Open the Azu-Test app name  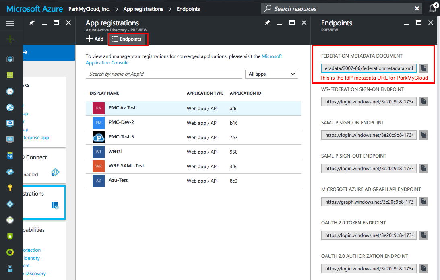click(x=118, y=180)
